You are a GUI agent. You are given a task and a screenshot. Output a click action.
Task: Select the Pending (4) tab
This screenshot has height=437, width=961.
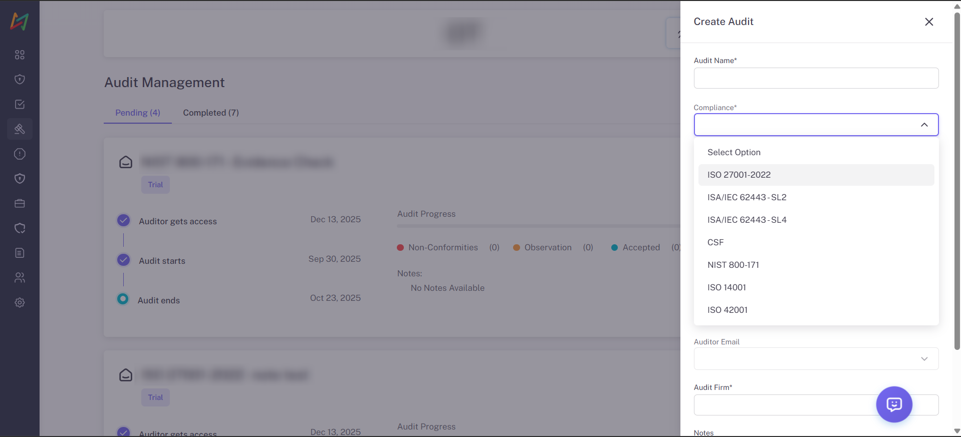[138, 113]
